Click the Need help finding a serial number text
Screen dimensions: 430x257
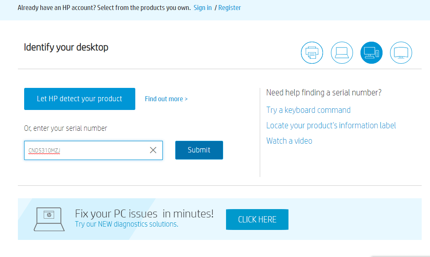pyautogui.click(x=324, y=92)
